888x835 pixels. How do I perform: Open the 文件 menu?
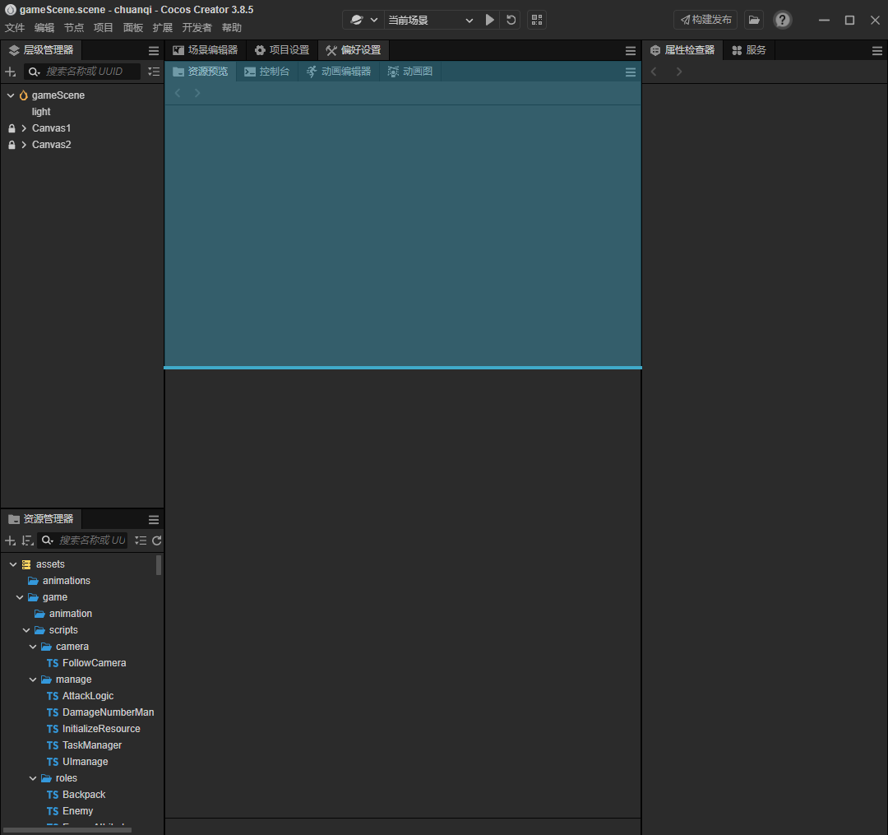(x=15, y=28)
